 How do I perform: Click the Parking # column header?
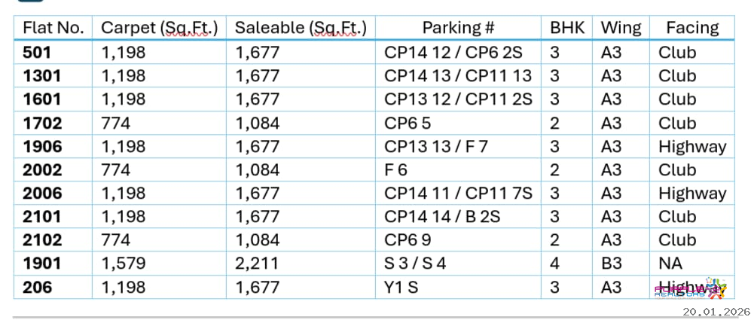pyautogui.click(x=458, y=29)
